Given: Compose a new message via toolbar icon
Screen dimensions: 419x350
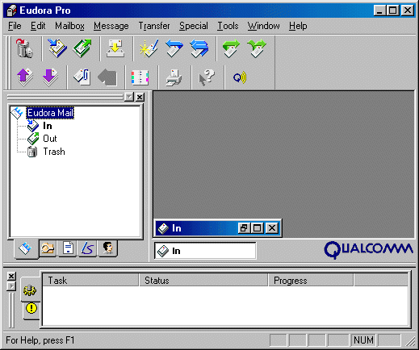Looking at the screenshot, I should (149, 48).
